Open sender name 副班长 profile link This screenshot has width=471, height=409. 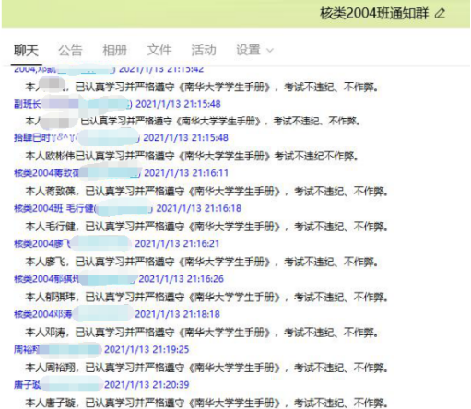click(x=28, y=104)
